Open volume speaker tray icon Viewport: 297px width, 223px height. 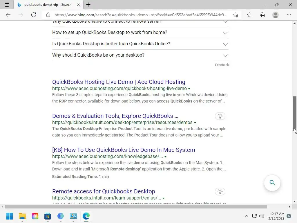click(262, 216)
